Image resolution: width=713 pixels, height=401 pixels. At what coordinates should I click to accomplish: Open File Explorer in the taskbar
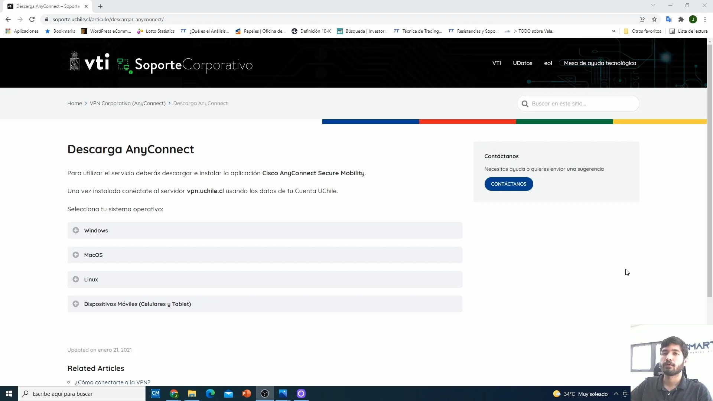pyautogui.click(x=192, y=394)
